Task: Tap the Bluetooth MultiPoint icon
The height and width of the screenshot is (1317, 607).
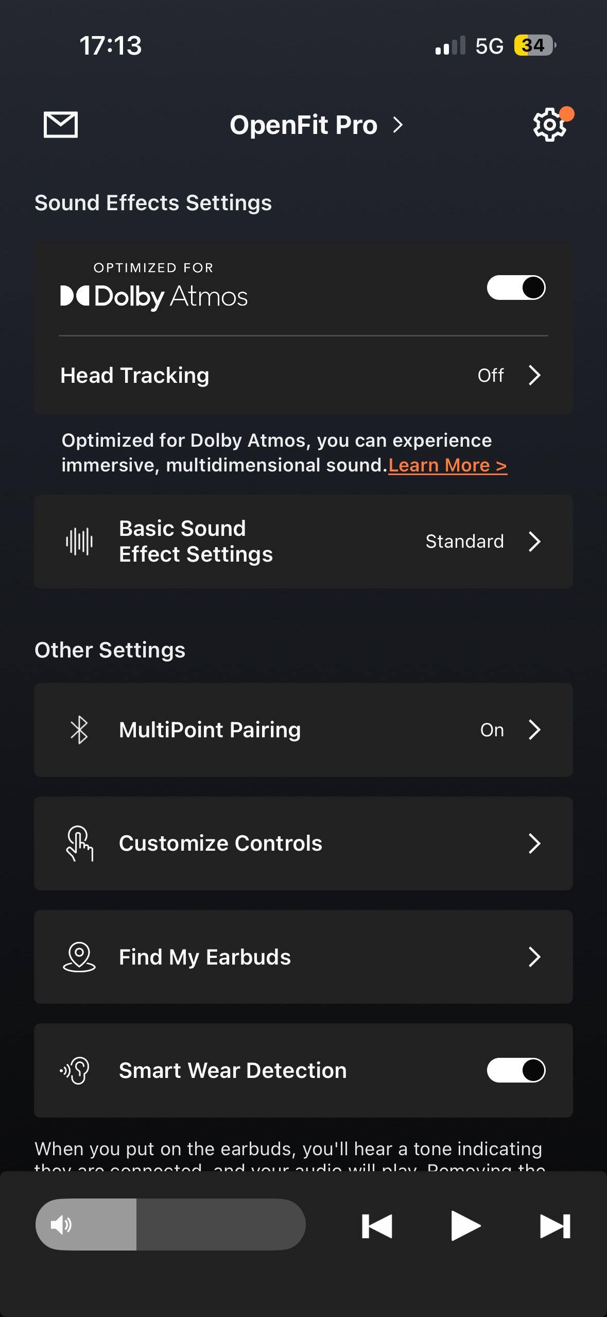Action: point(79,730)
